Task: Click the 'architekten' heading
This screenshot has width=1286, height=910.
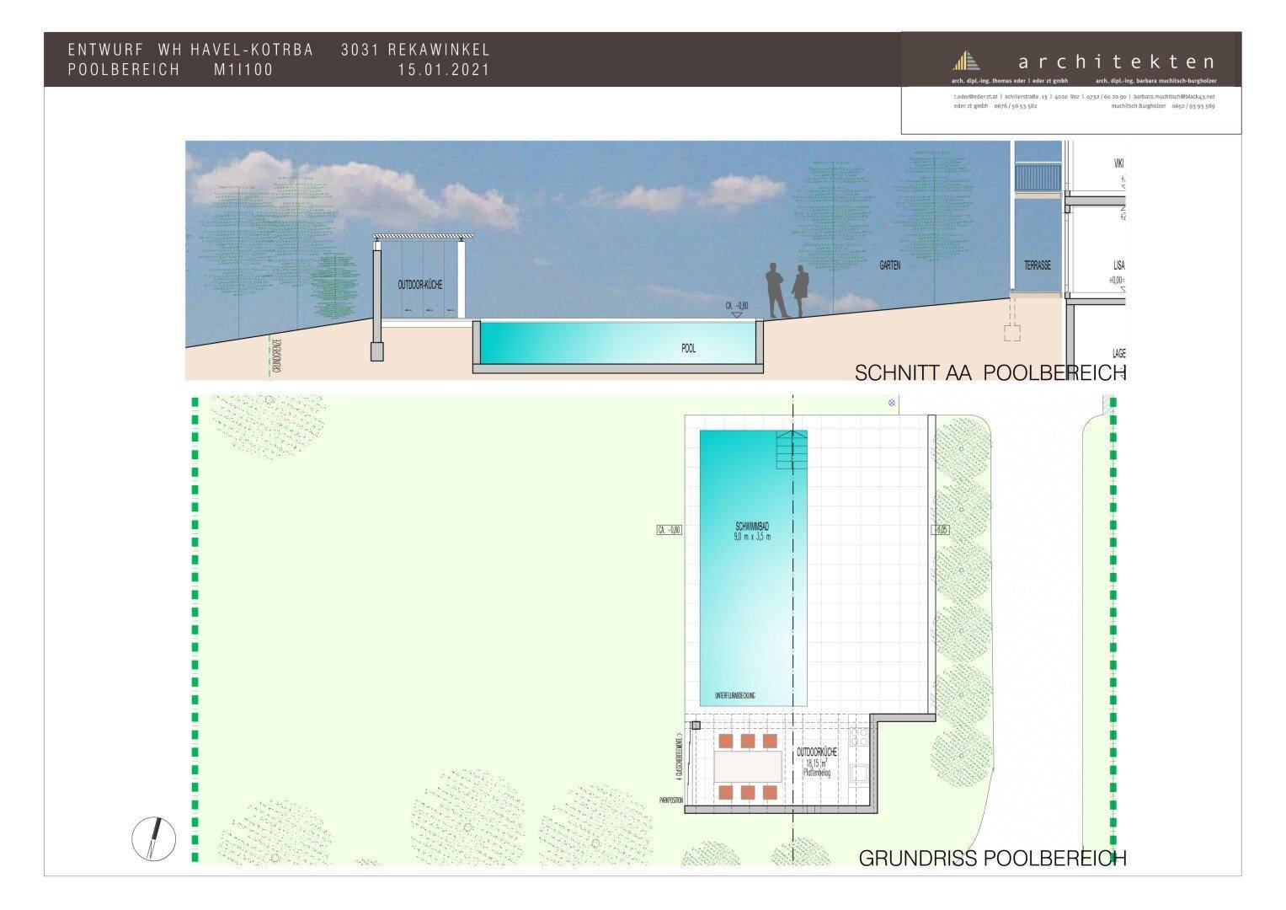Action: click(x=1117, y=62)
